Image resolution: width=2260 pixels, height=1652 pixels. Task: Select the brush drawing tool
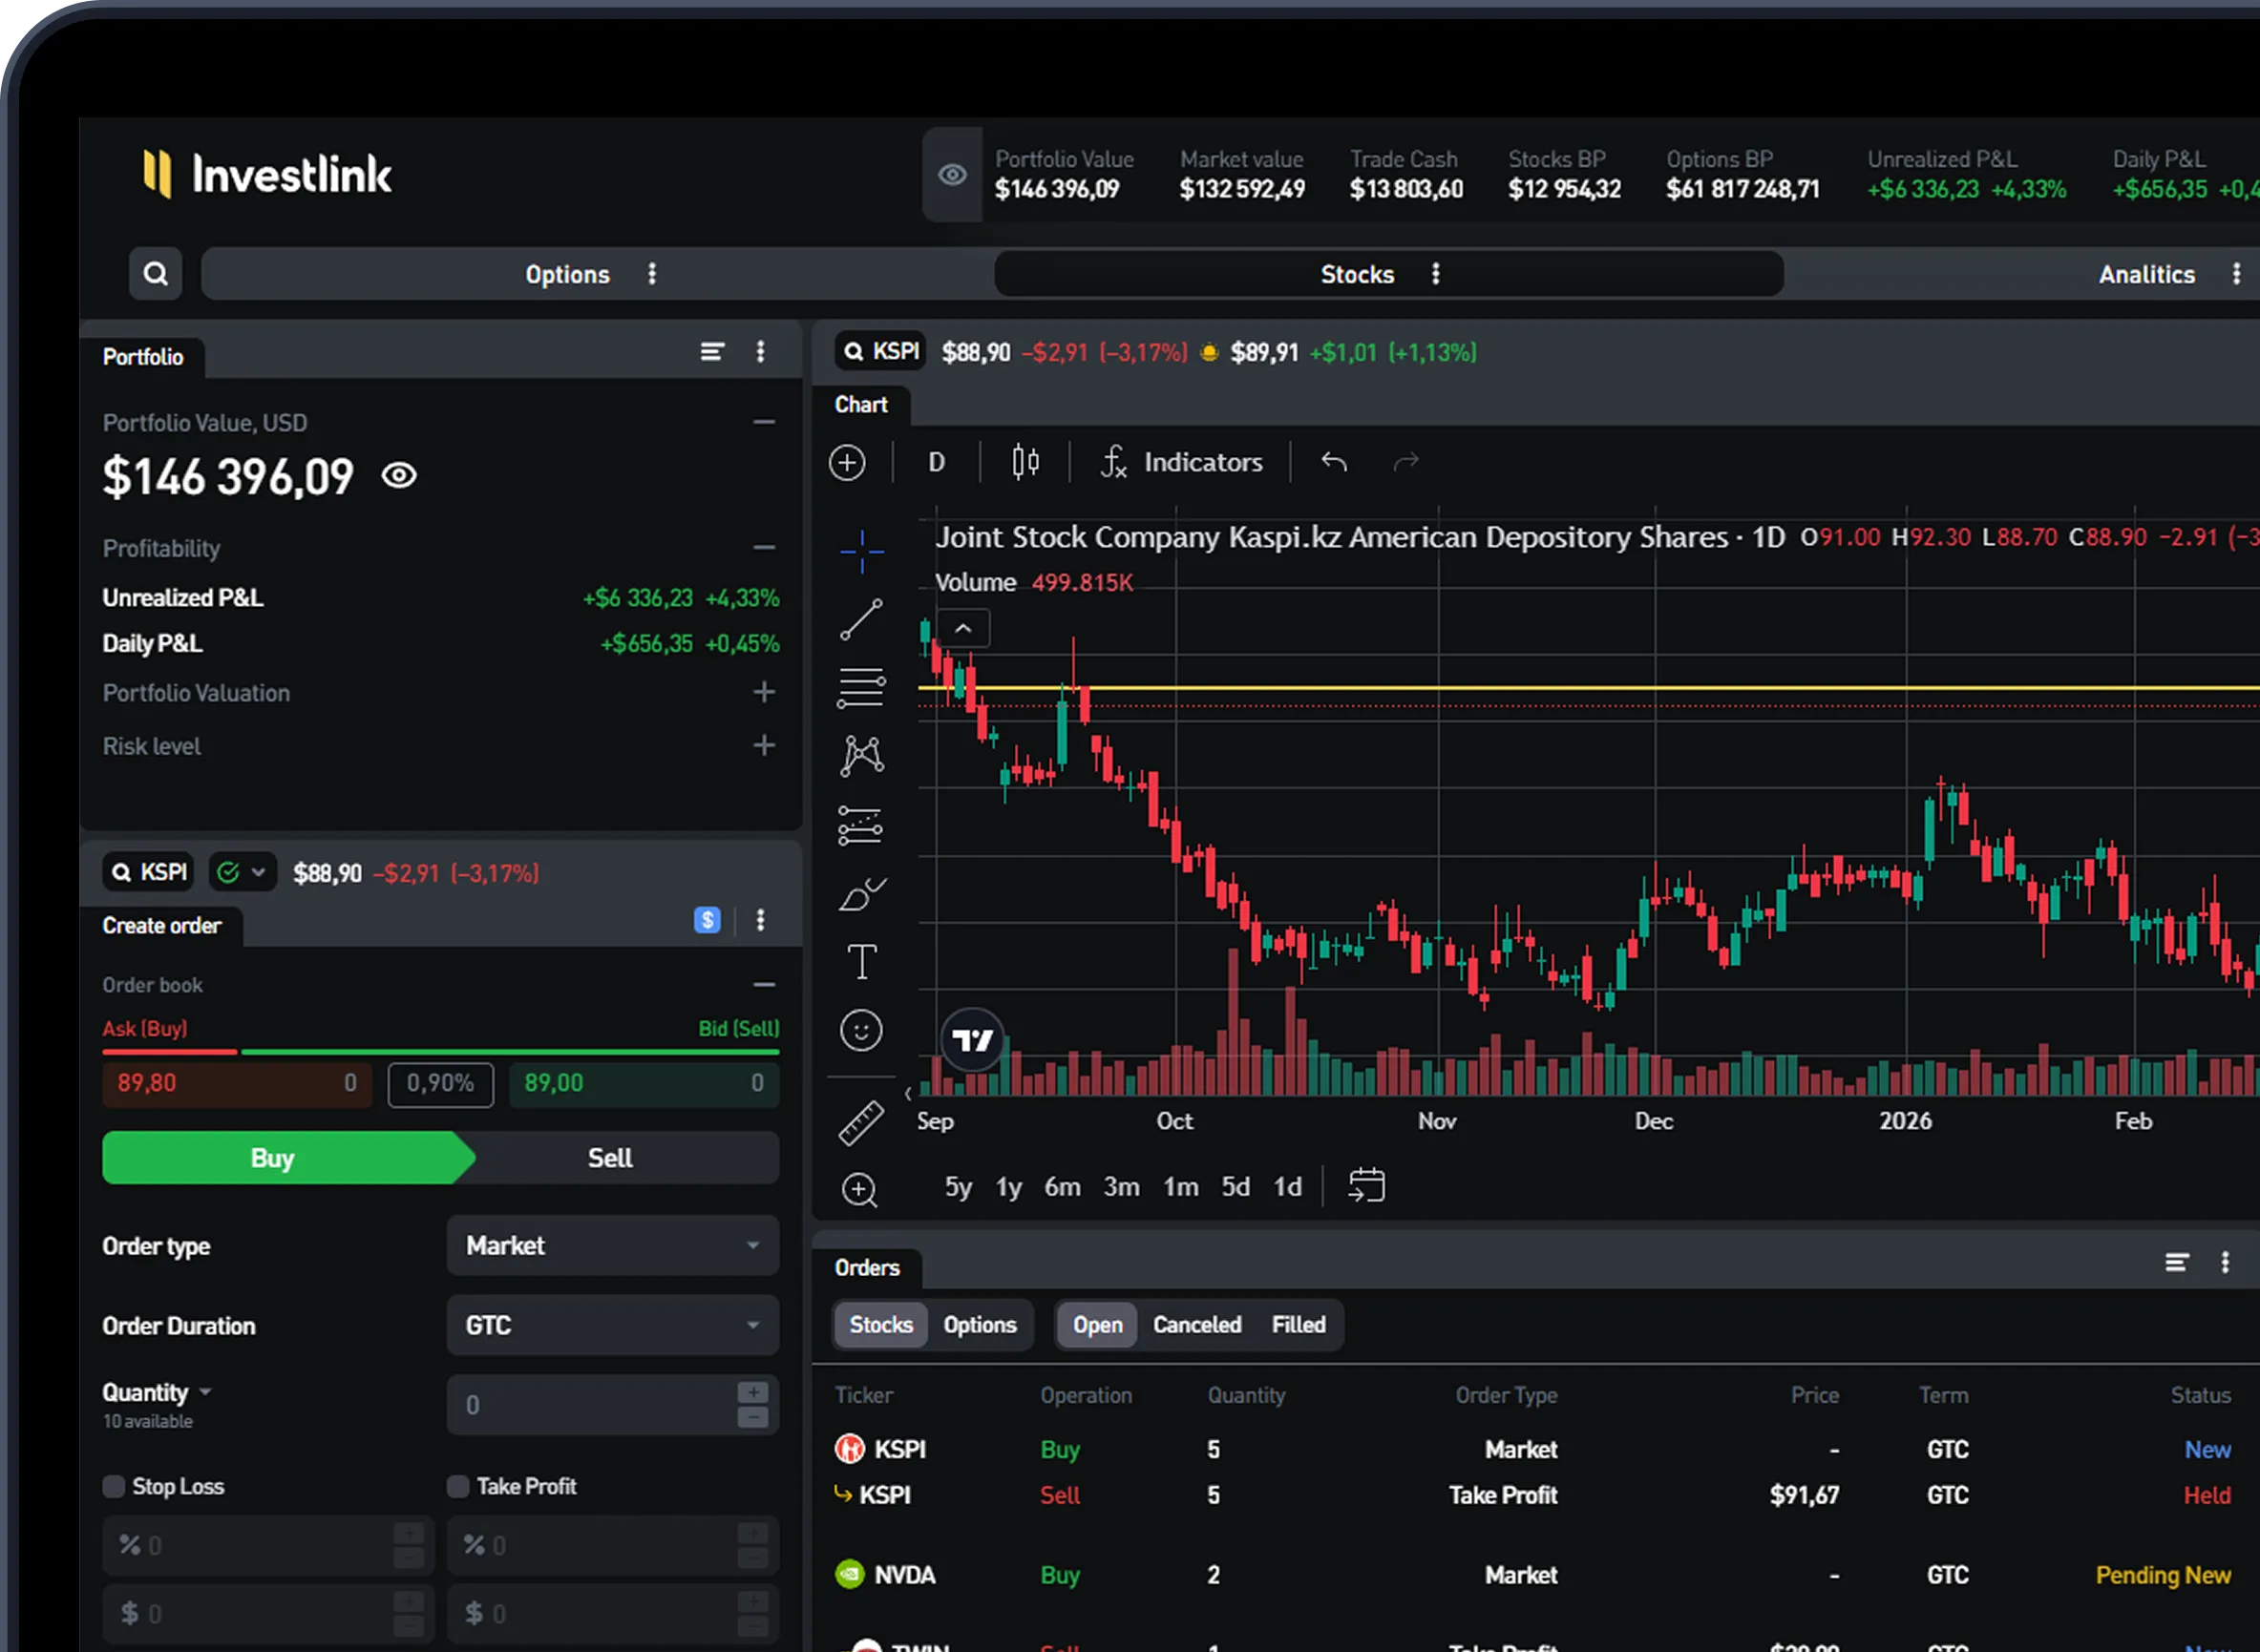pyautogui.click(x=861, y=894)
